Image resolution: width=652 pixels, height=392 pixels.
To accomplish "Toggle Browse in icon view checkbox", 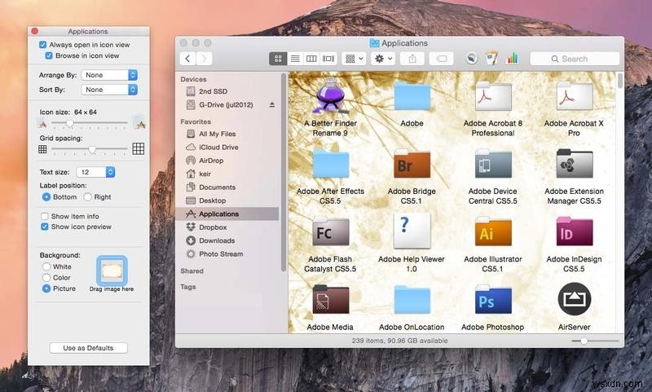I will click(x=49, y=55).
